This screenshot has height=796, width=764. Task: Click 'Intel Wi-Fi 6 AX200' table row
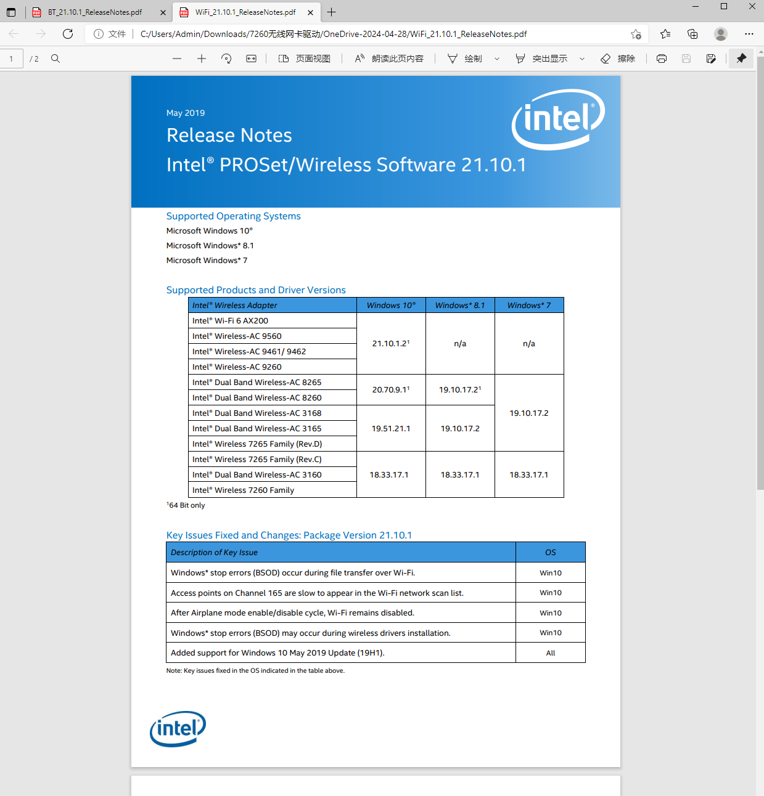272,320
